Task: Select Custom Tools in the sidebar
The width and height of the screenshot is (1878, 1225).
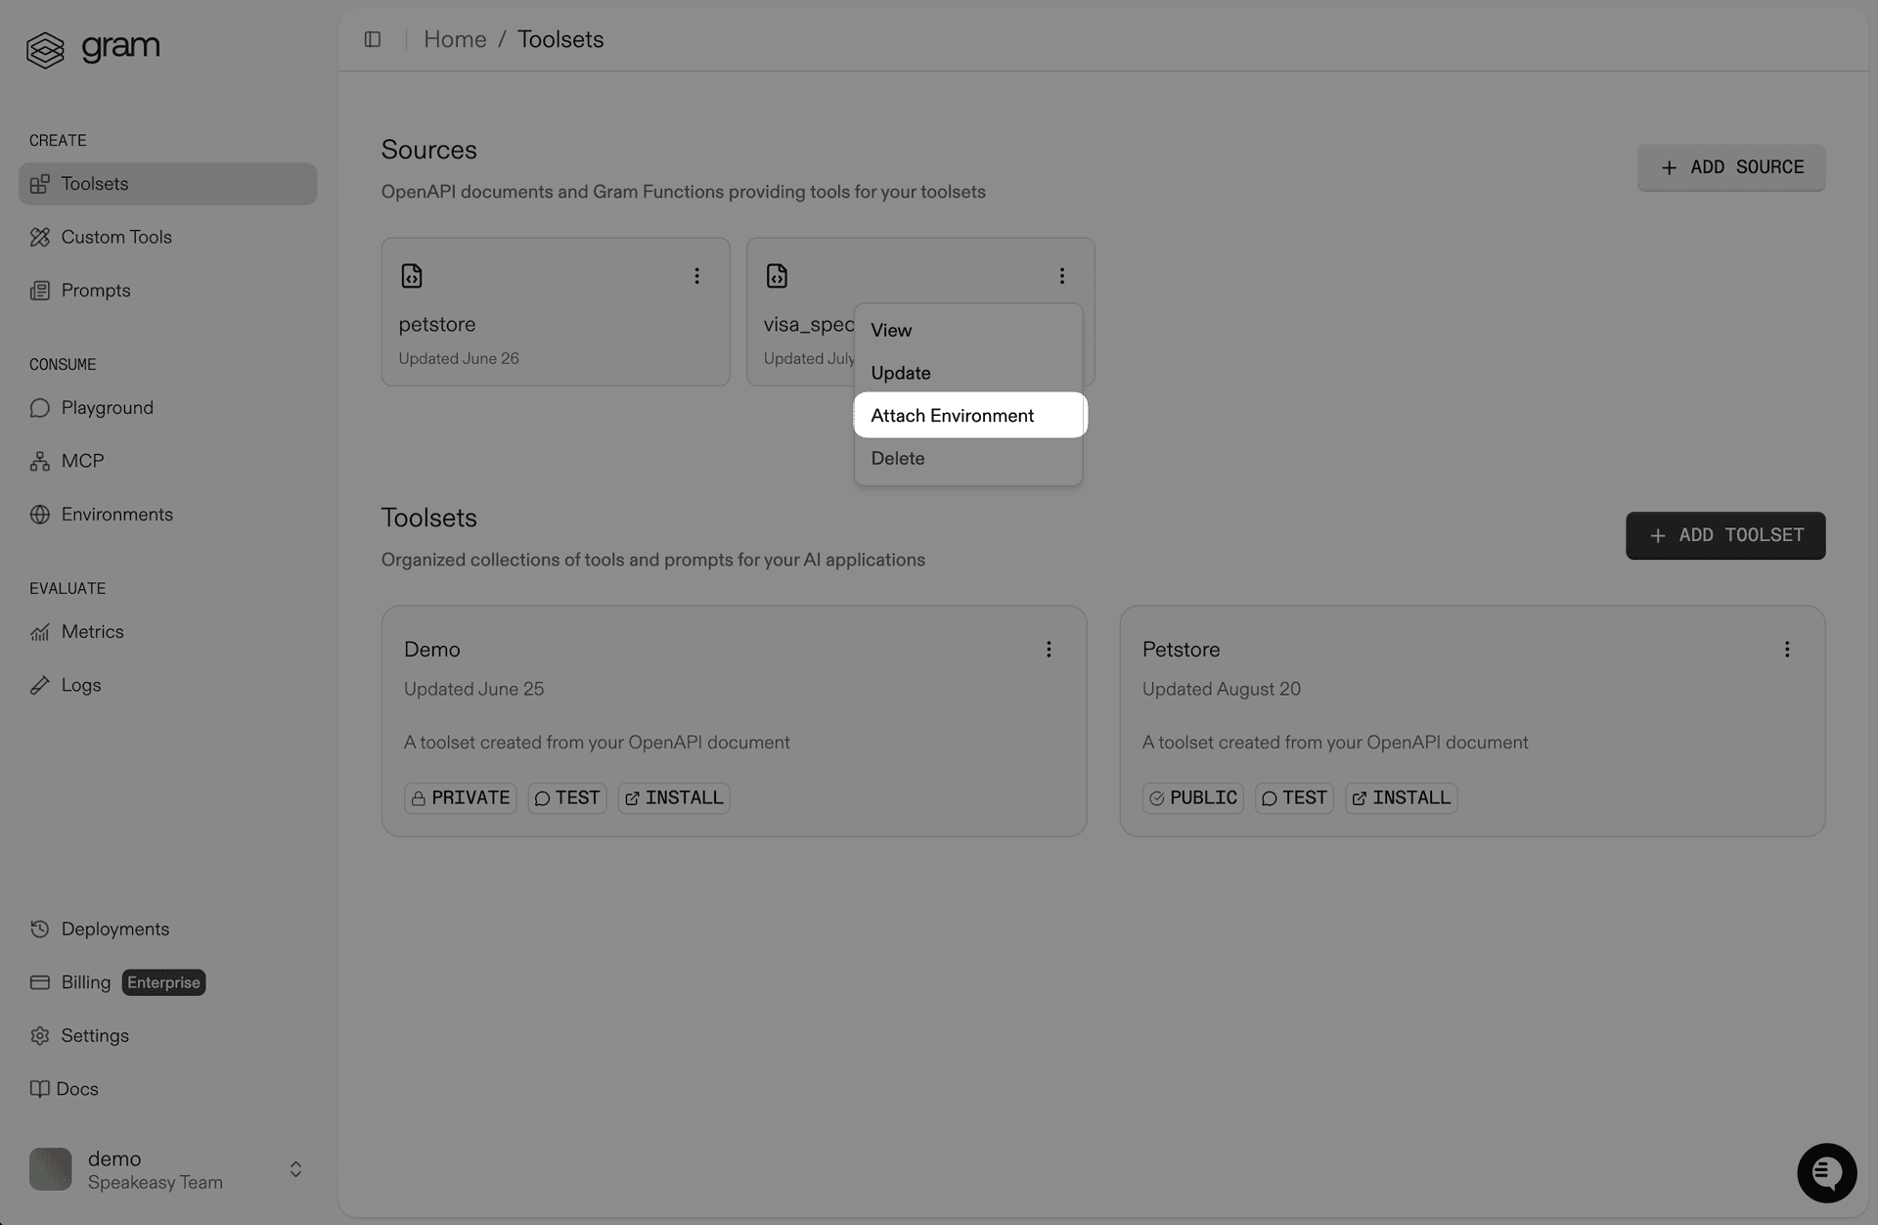Action: coord(113,237)
